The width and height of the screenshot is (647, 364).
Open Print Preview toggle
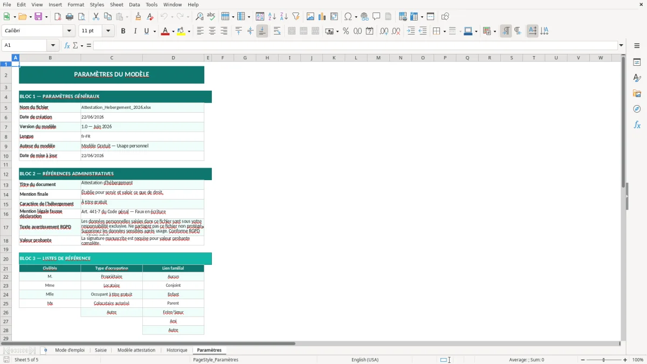pyautogui.click(x=81, y=17)
